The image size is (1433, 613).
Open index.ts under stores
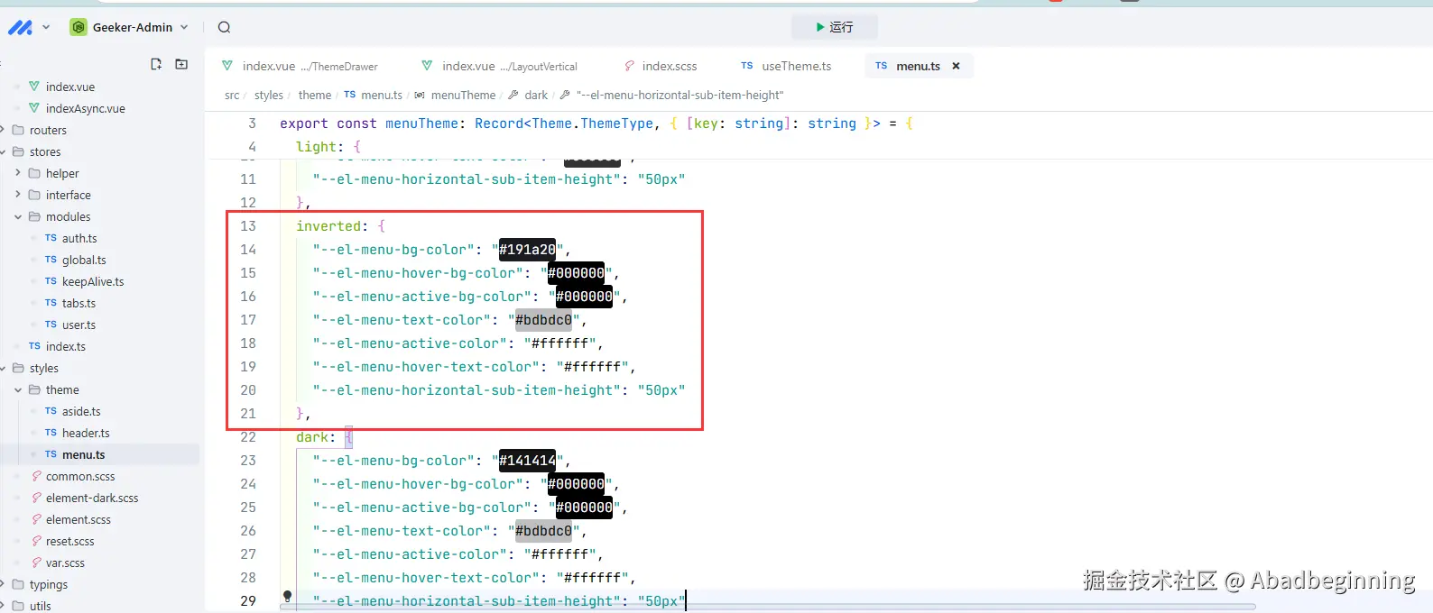coord(66,346)
